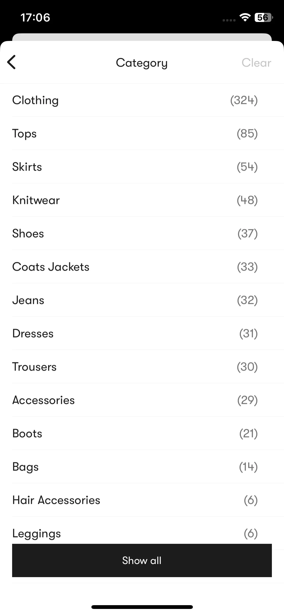The width and height of the screenshot is (284, 615).
Task: Choose the Skirts category
Action: [x=142, y=167]
